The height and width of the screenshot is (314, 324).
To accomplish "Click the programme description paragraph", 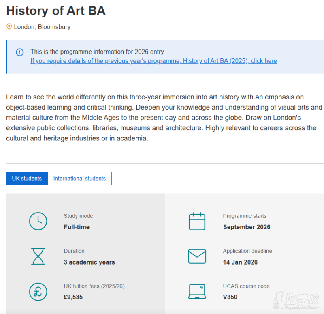I will [162, 118].
